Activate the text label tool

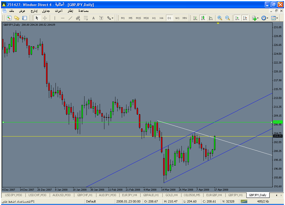click(x=93, y=18)
